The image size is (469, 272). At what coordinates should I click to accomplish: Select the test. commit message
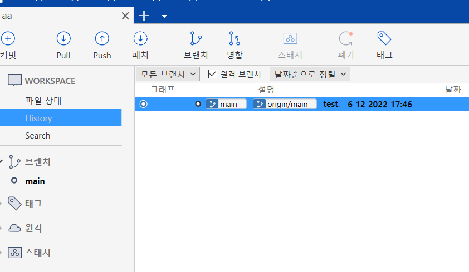pos(331,104)
